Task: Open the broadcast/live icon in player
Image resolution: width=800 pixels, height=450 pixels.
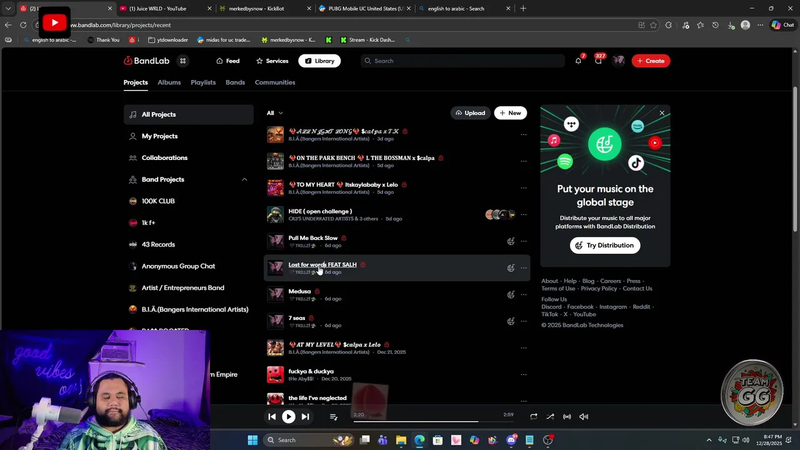Action: pyautogui.click(x=567, y=416)
